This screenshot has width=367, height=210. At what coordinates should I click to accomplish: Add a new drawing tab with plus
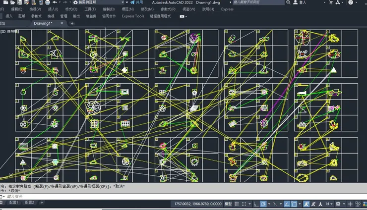(x=72, y=23)
